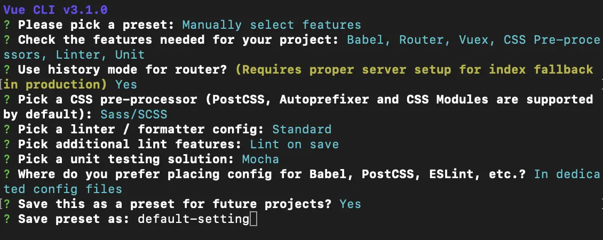Image resolution: width=603 pixels, height=240 pixels.
Task: Click the "Save preset as:" prompt label
Action: tap(74, 219)
